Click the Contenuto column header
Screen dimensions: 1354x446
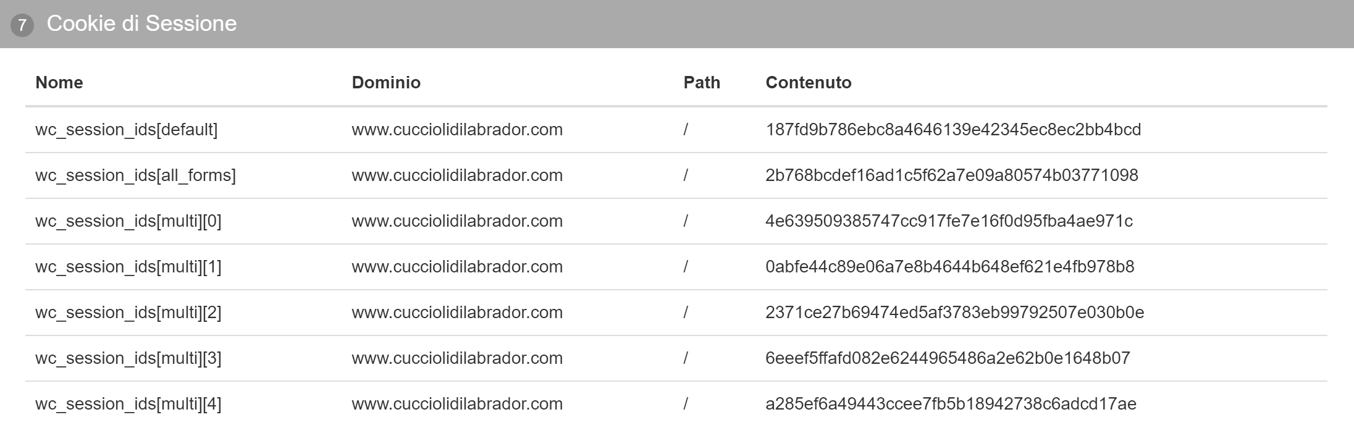809,83
